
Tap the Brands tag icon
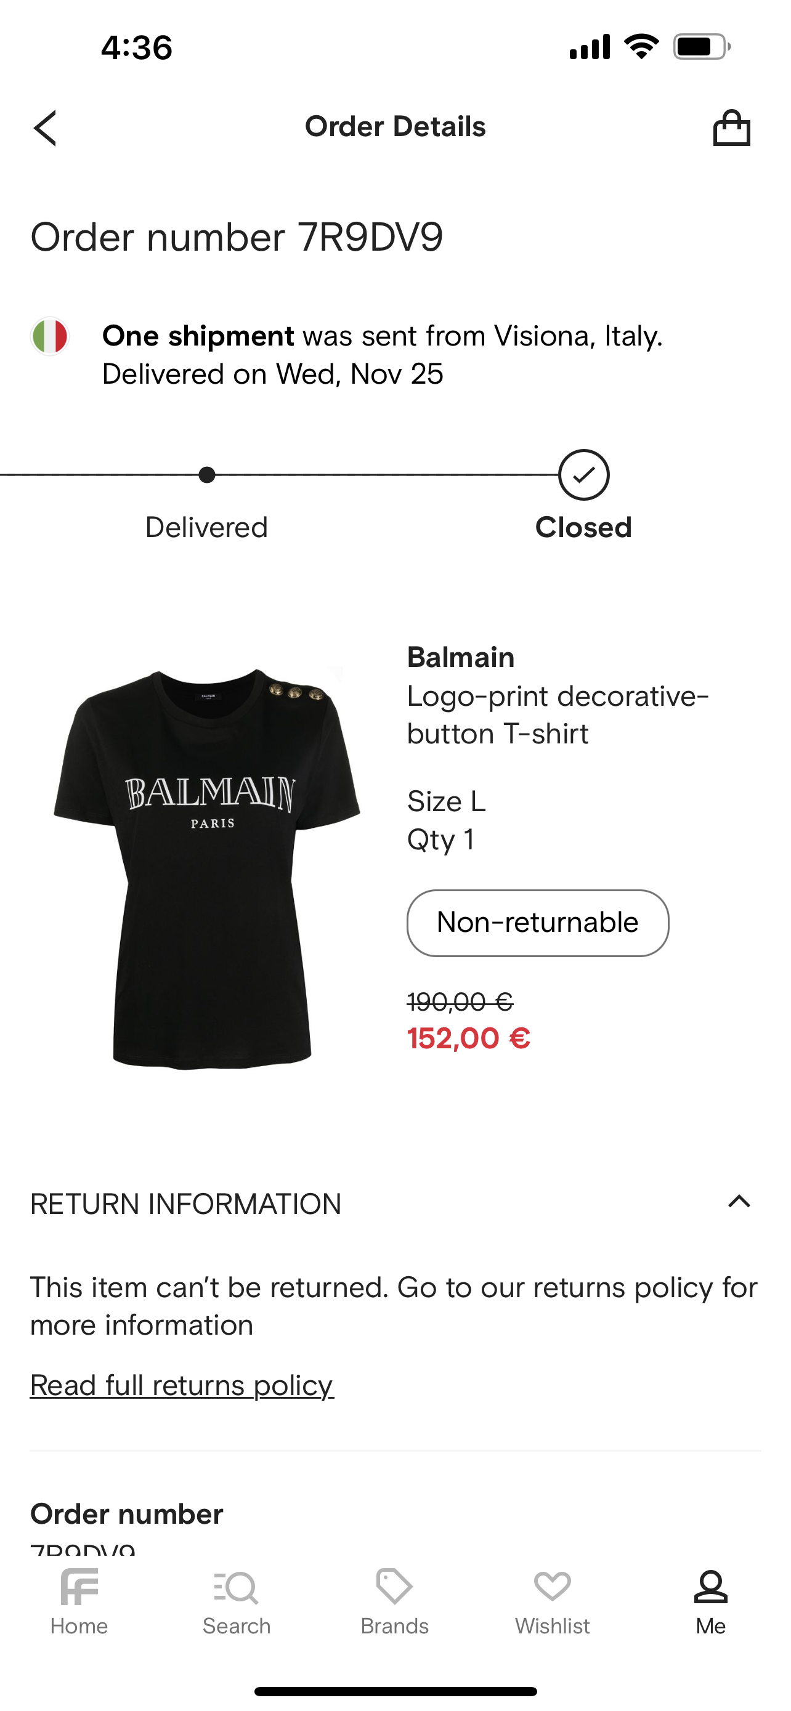point(394,1587)
